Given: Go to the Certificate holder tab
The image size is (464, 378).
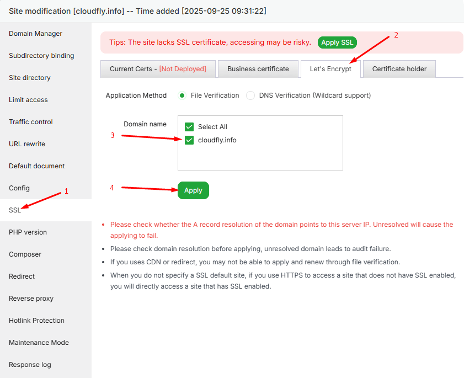Looking at the screenshot, I should [399, 69].
